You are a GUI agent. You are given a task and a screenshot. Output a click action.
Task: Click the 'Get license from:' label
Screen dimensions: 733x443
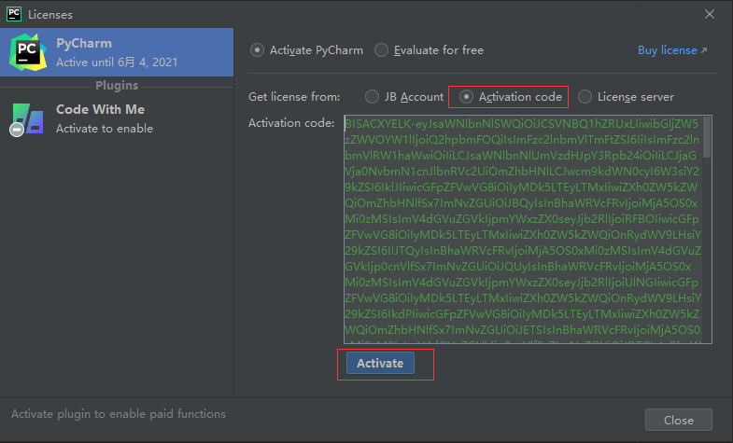pos(294,97)
